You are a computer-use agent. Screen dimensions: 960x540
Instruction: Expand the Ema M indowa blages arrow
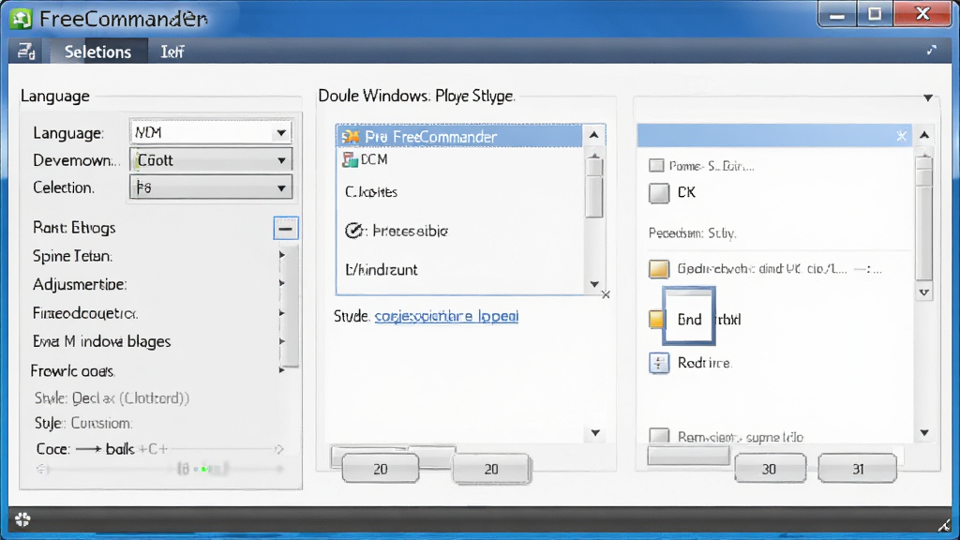(x=281, y=341)
